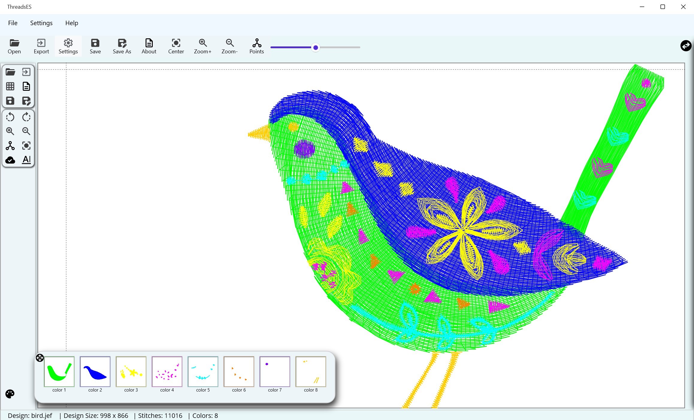Click the Save toolbar button
The height and width of the screenshot is (420, 694).
(x=95, y=46)
